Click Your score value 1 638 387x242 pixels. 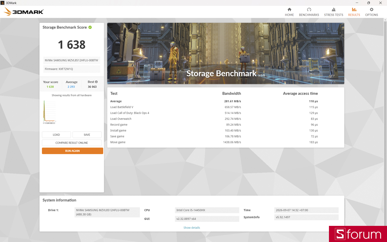click(x=50, y=87)
